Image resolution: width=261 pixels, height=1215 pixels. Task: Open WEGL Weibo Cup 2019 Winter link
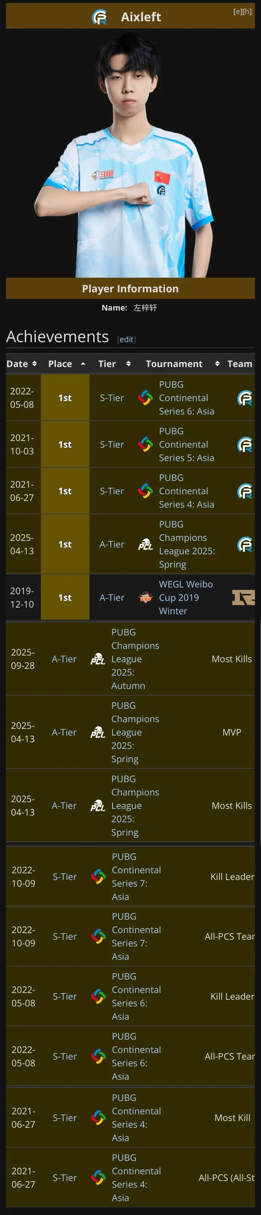click(186, 598)
